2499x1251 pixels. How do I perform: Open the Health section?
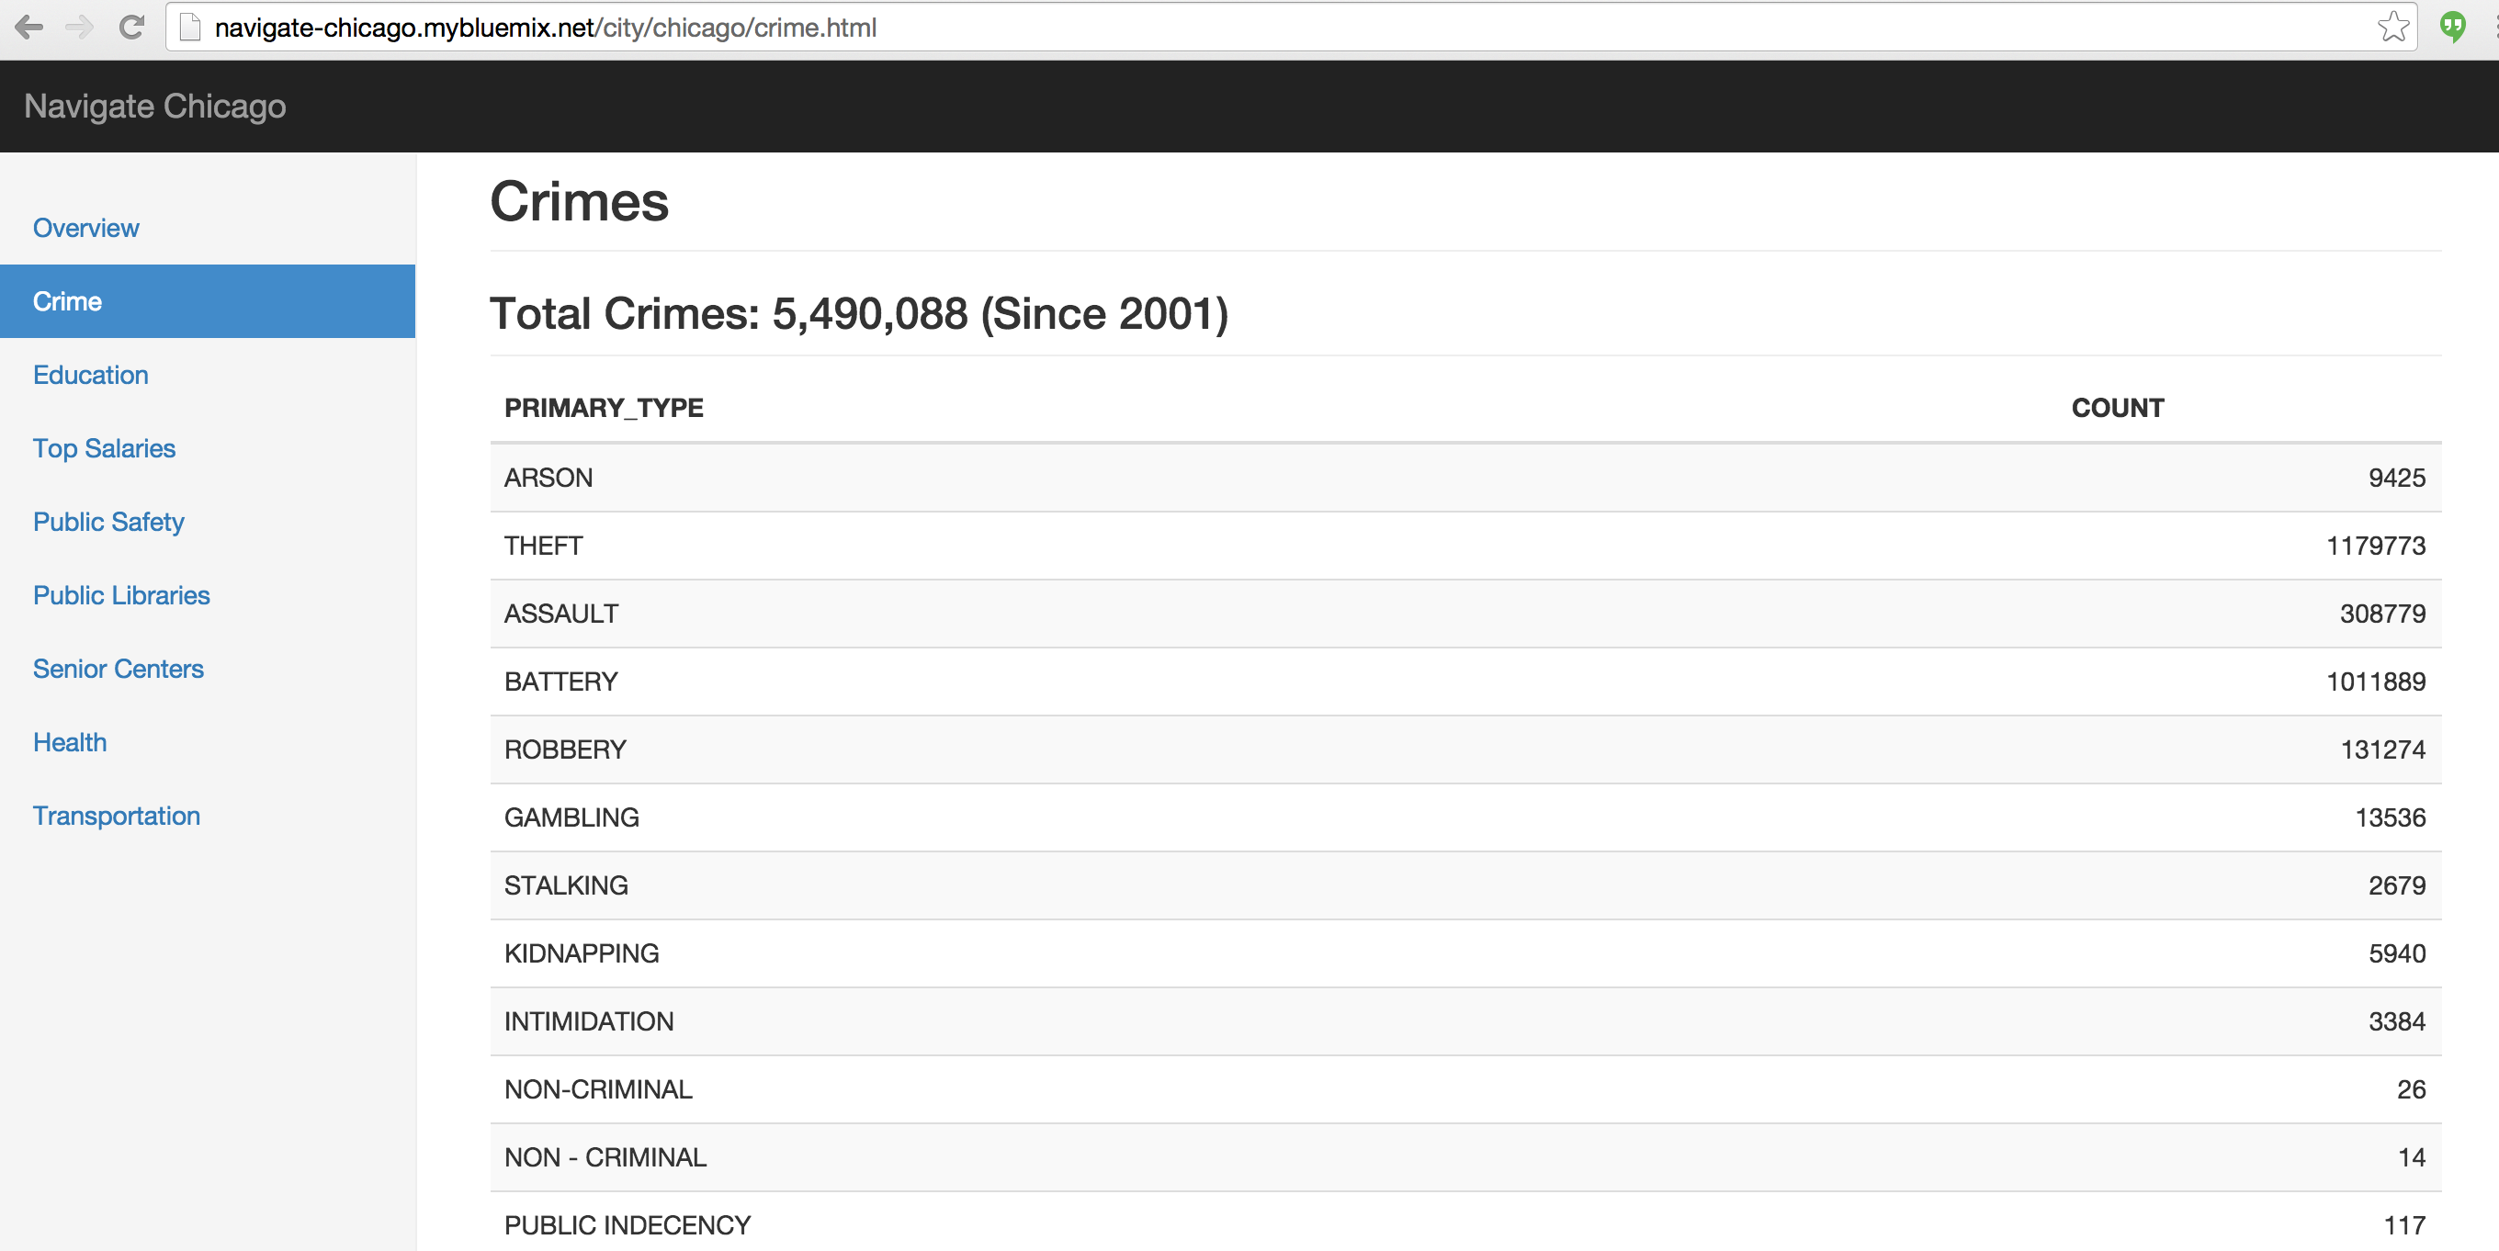point(70,743)
